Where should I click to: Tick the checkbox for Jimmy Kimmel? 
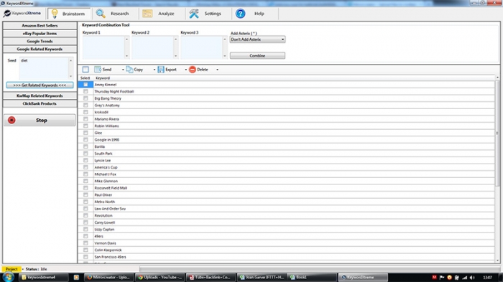(x=86, y=85)
